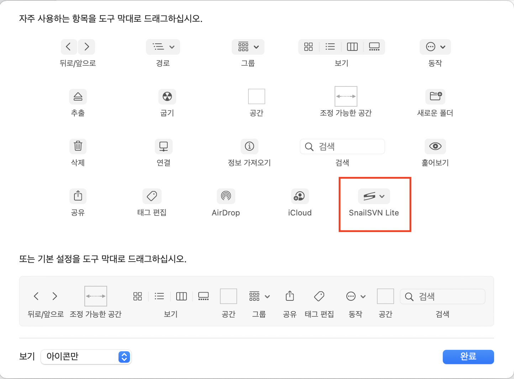This screenshot has width=514, height=379.
Task: Click the Delete (삭제) trash icon
Action: pyautogui.click(x=78, y=146)
